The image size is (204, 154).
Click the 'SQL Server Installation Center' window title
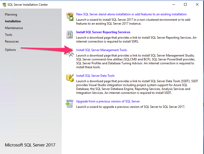27,5
